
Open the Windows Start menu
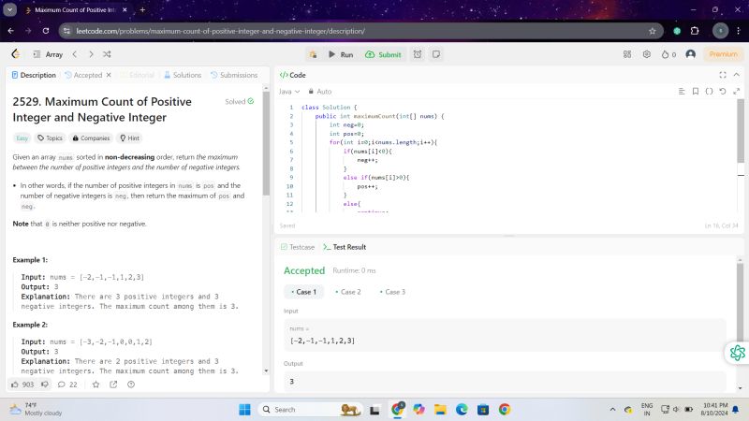(x=244, y=410)
